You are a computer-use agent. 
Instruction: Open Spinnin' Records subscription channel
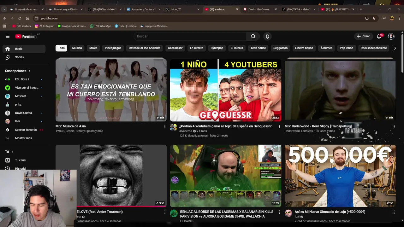(x=24, y=130)
